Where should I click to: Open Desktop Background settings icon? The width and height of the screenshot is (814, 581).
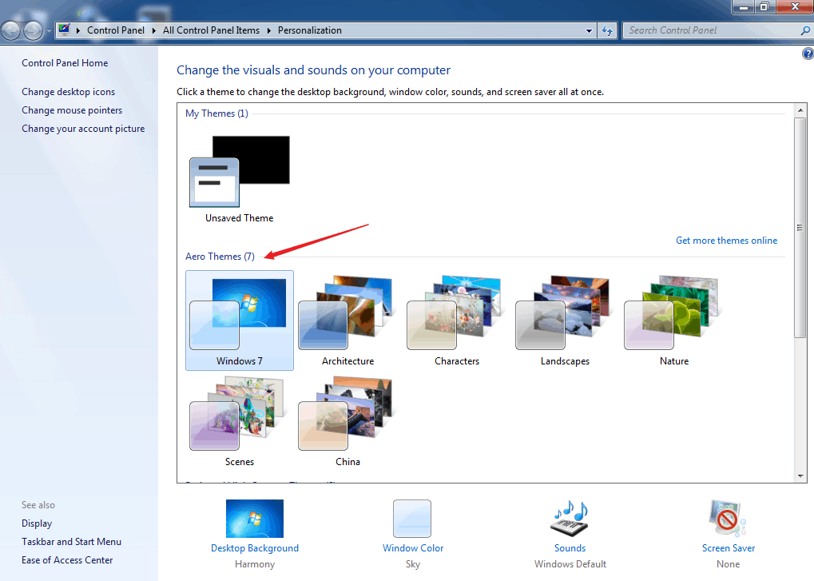[254, 518]
